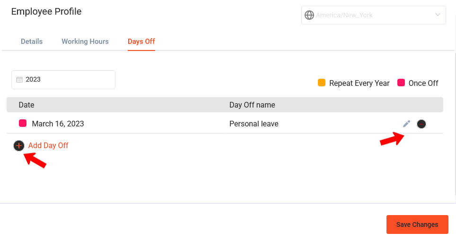Click the Date column header
The image size is (456, 241).
(26, 105)
